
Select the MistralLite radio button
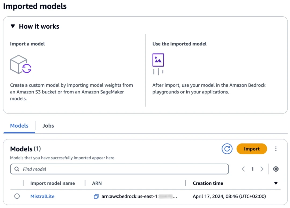(17, 196)
